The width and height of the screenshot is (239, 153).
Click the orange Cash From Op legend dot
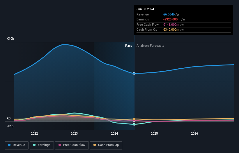[95, 145]
